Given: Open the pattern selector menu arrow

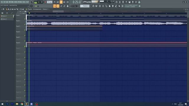Looking at the screenshot, I should 79,6.
